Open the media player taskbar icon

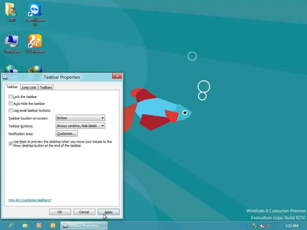39,226
